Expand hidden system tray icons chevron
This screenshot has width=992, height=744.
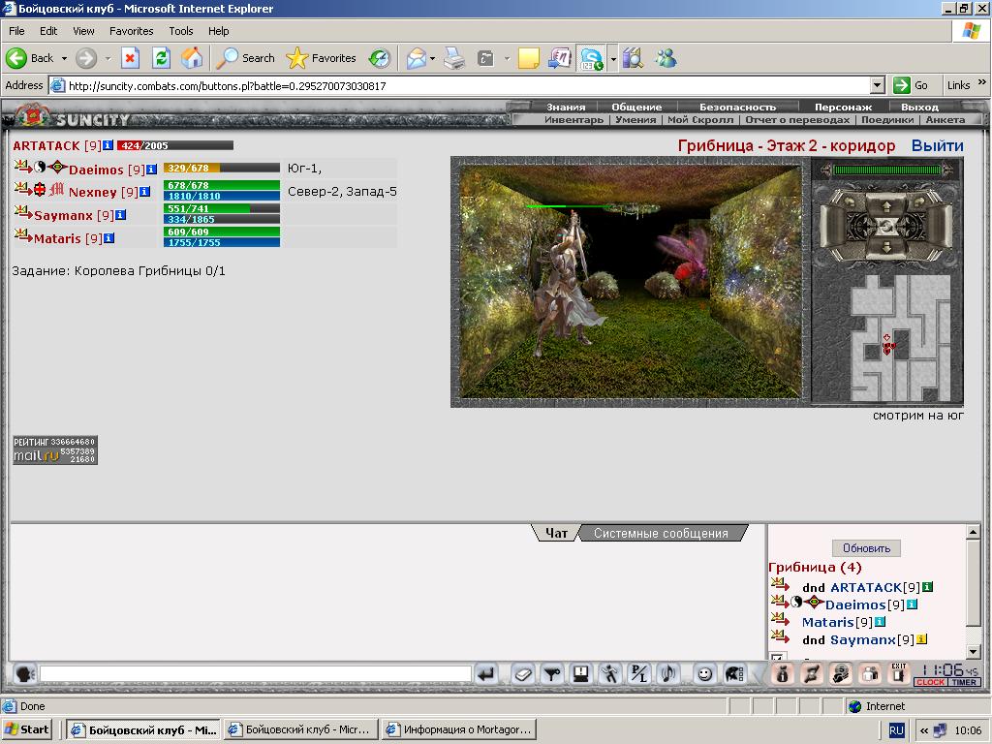tap(923, 730)
